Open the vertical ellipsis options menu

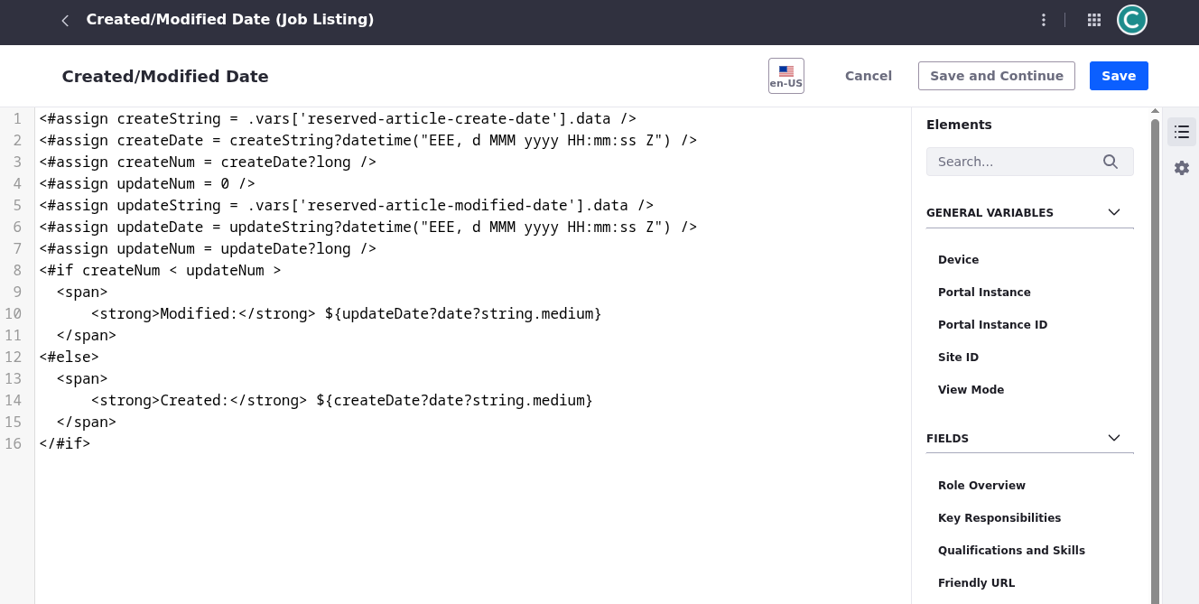click(x=1044, y=20)
